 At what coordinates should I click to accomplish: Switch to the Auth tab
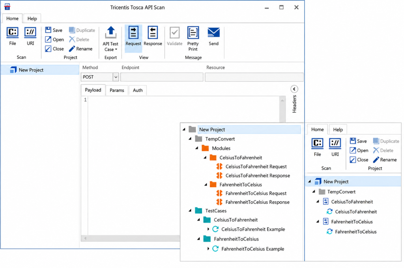pos(138,90)
